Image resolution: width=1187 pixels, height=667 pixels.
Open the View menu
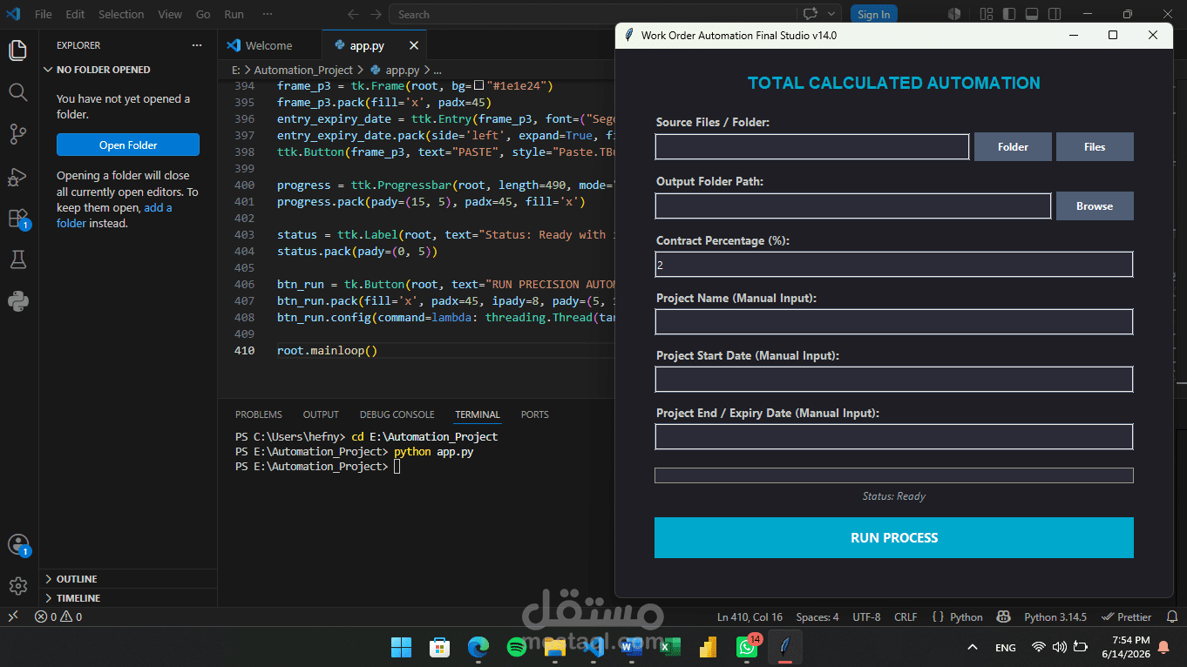point(170,14)
